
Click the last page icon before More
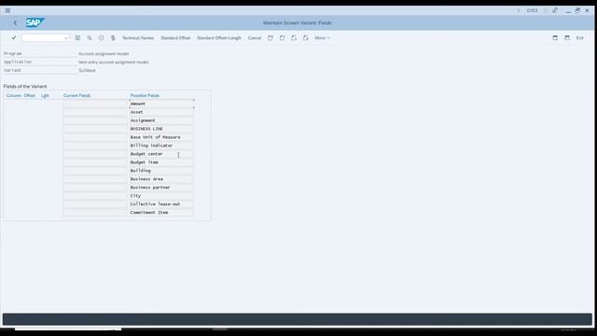306,37
